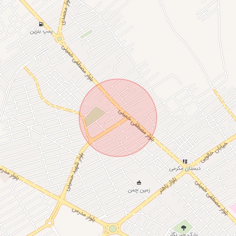Click the small green rectangular park patch
The image size is (236, 236).
tap(87, 34)
